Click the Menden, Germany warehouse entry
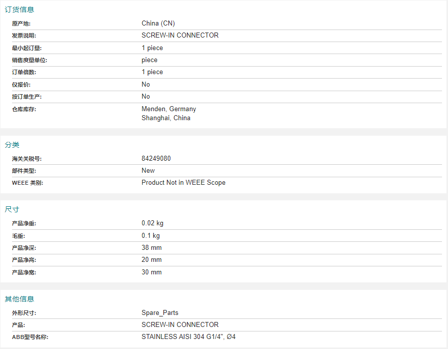Viewport: 448px width, 349px height. tap(169, 109)
